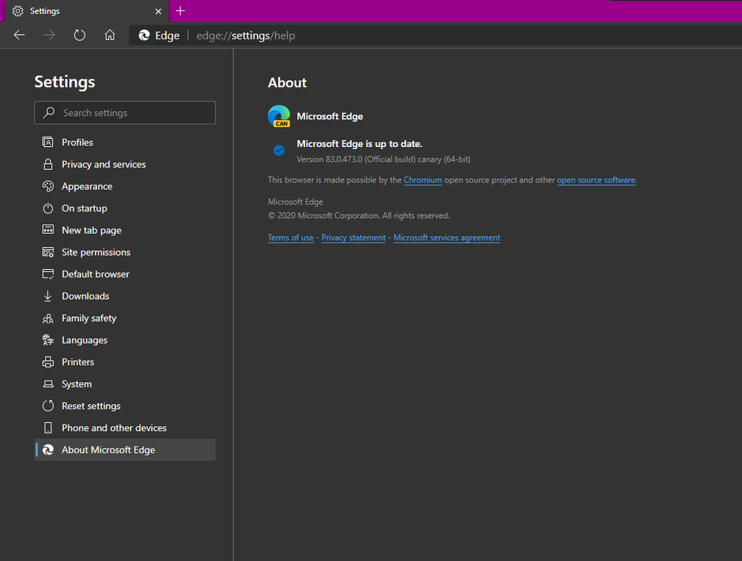This screenshot has height=561, width=742.
Task: Select About Microsoft Edge in sidebar
Action: [x=125, y=450]
